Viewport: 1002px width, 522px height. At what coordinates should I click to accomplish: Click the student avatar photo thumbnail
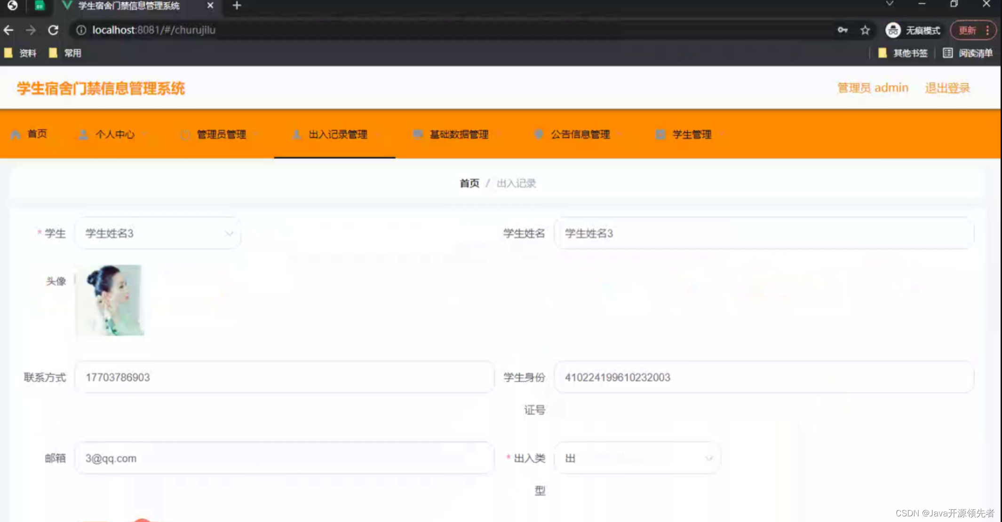tap(110, 300)
